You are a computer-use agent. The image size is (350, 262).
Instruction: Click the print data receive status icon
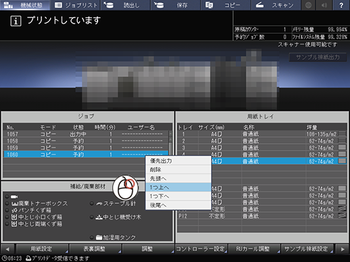tap(28, 258)
